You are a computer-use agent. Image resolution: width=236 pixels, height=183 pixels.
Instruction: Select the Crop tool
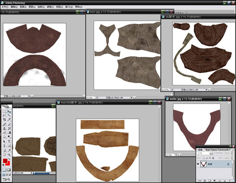pos(5,120)
